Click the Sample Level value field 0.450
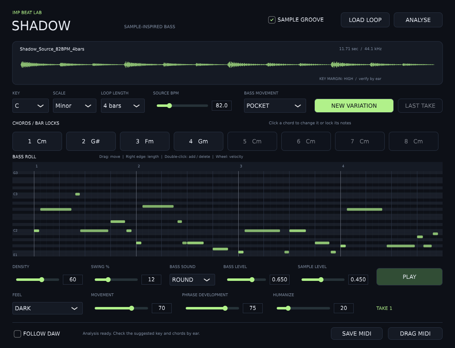Image resolution: width=455 pixels, height=348 pixels. (x=358, y=279)
